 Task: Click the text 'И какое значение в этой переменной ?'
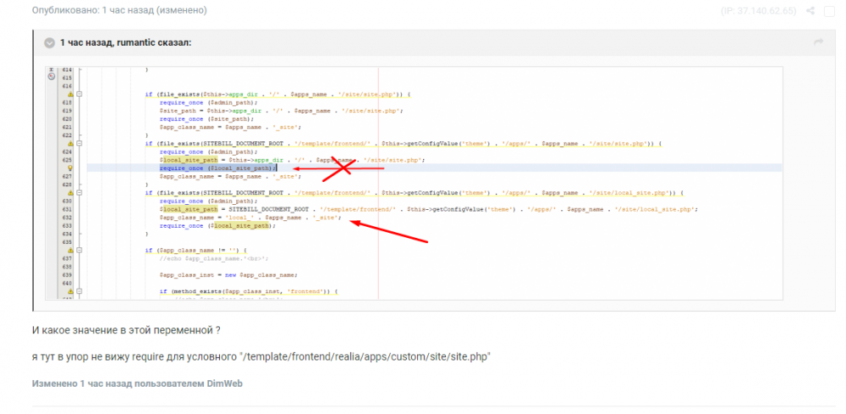(x=126, y=330)
